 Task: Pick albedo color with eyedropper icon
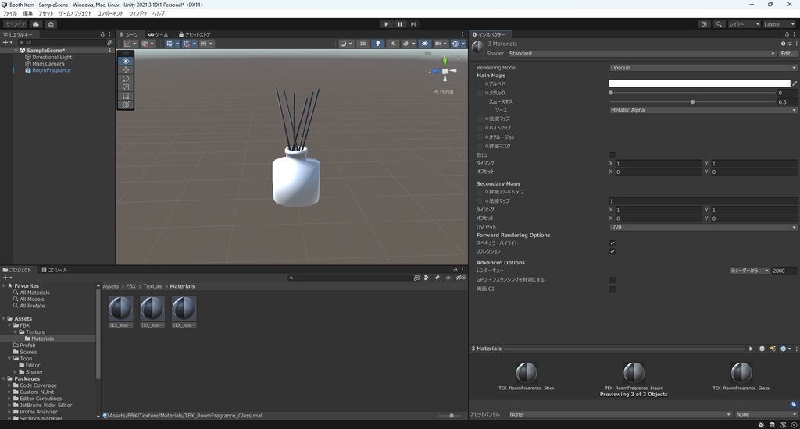[794, 83]
